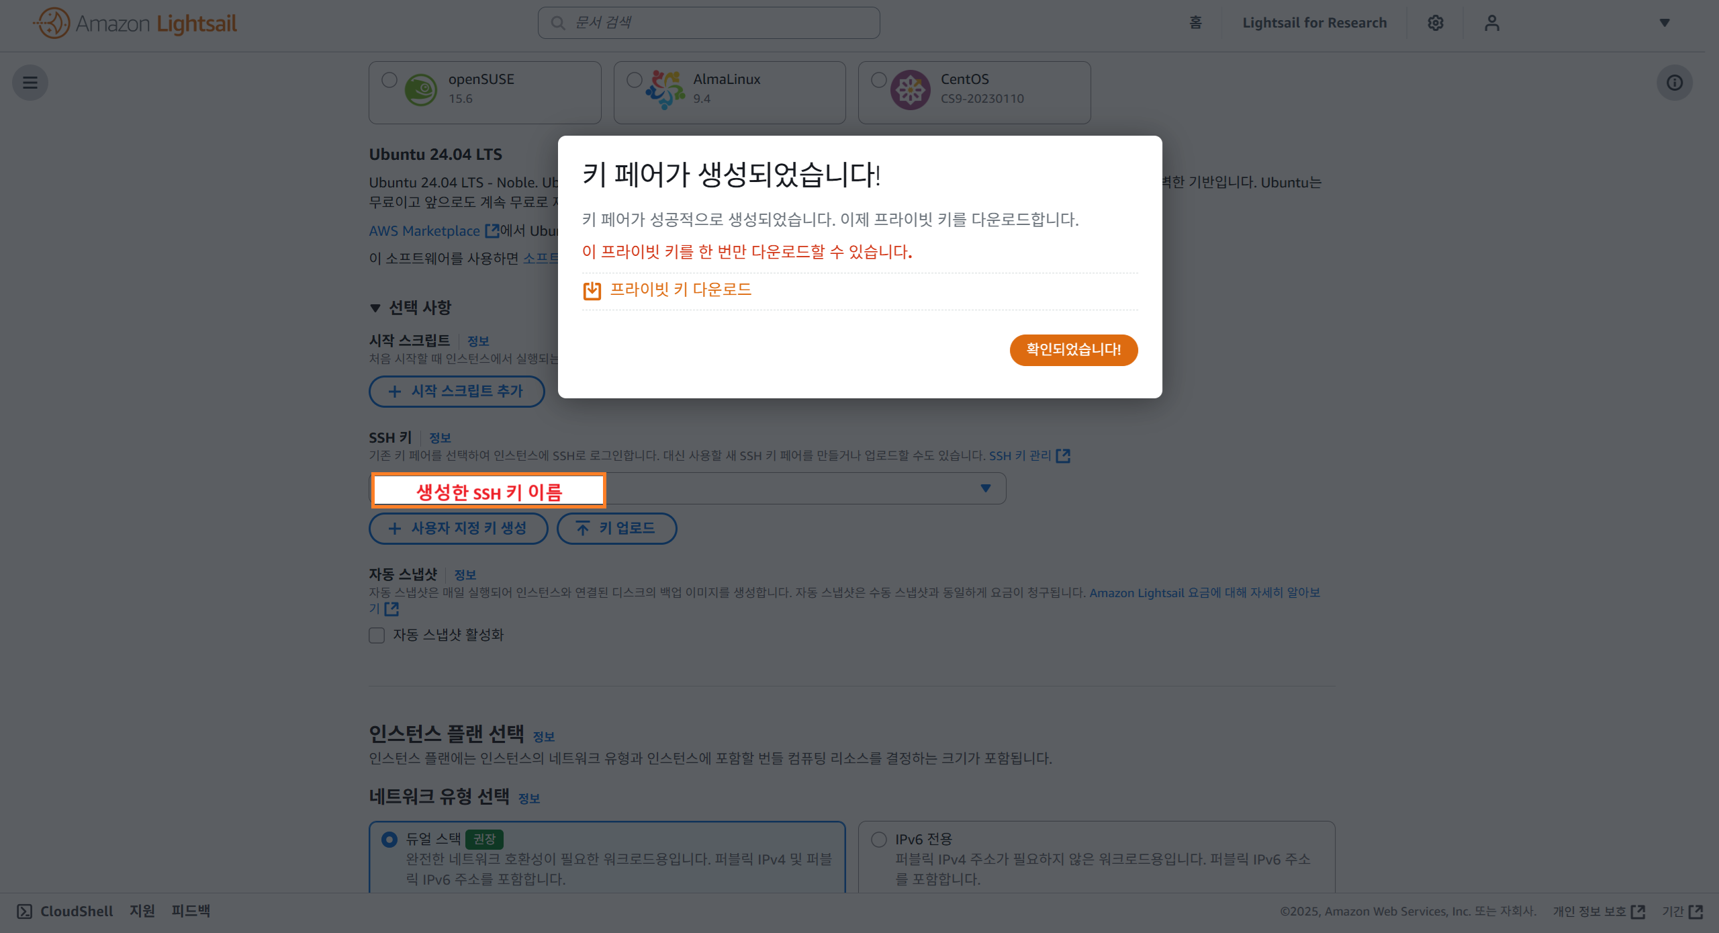
Task: Click the 키 업로드 button
Action: (x=616, y=529)
